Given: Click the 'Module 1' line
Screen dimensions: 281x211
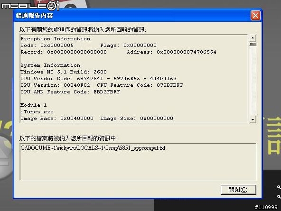Looking at the screenshot, I should (x=34, y=105).
